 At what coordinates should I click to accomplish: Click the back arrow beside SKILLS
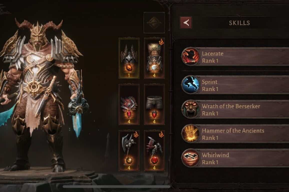click(186, 23)
